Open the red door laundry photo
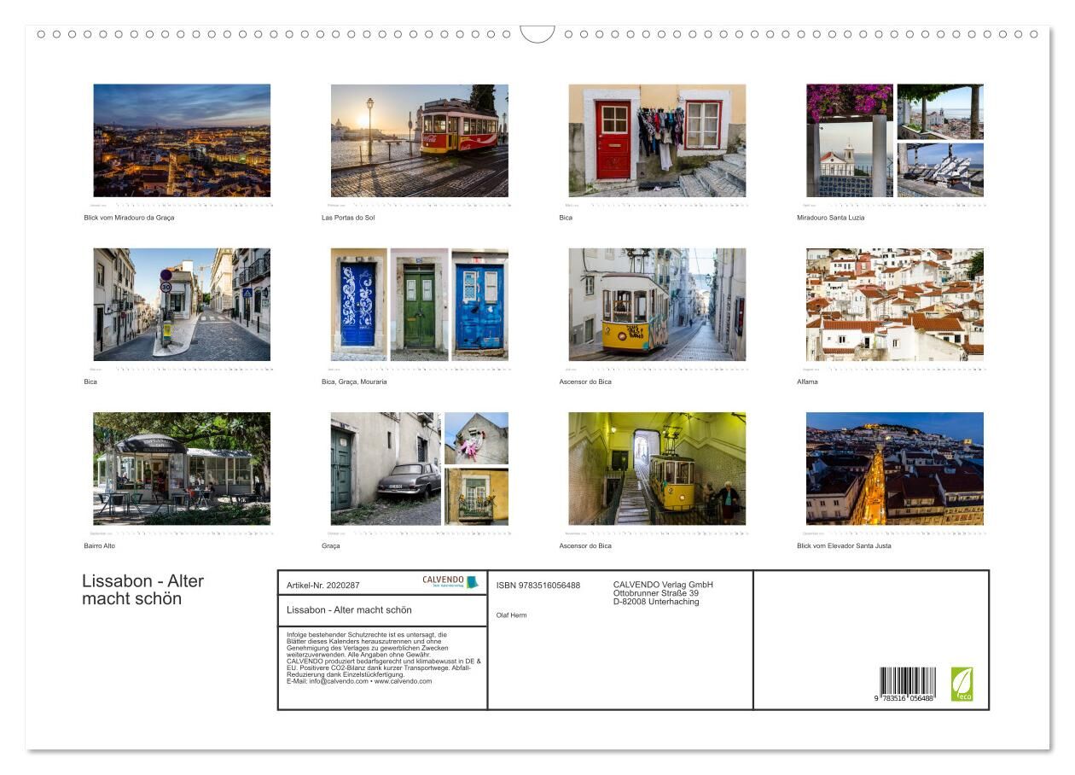 coord(657,140)
